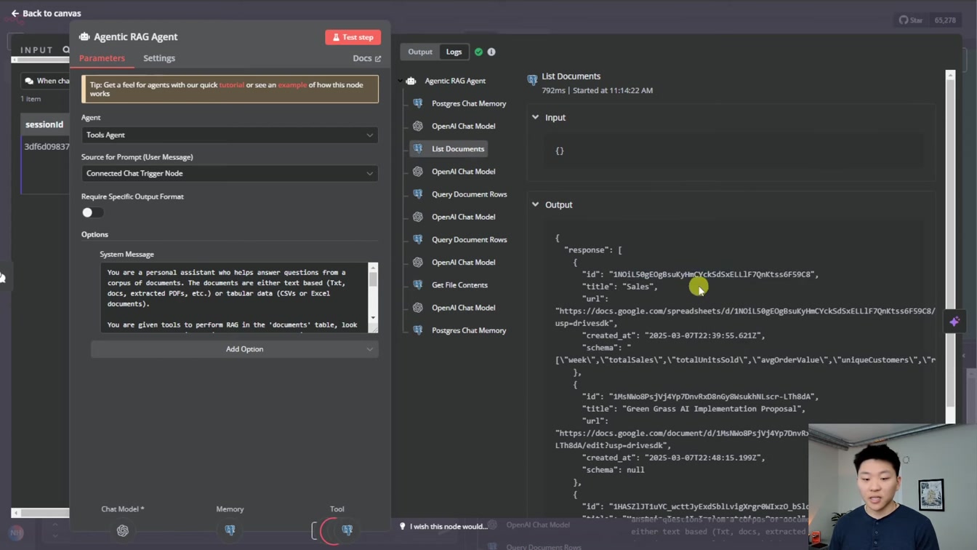The width and height of the screenshot is (977, 550).
Task: Click the "Green Grass AI Implementation Proposal" title value
Action: (713, 409)
